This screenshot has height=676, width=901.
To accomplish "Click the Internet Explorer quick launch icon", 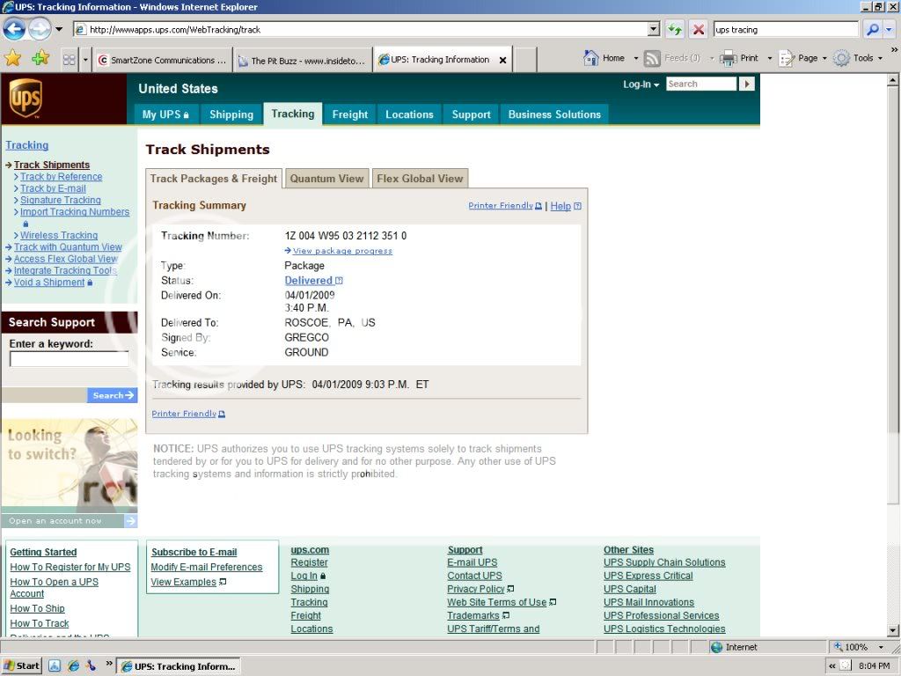I will click(73, 666).
